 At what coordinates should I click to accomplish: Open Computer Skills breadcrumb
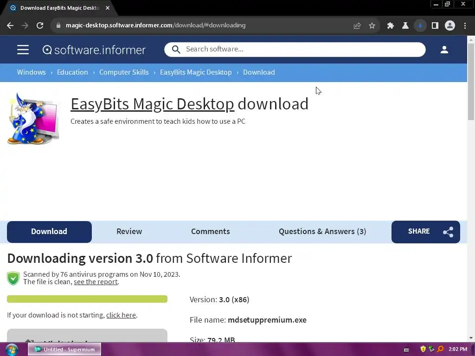tap(124, 72)
